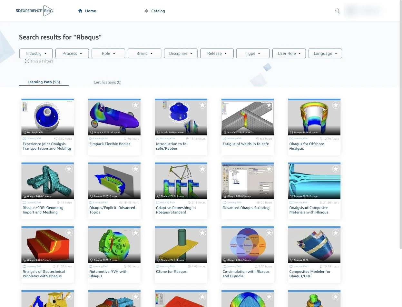Star the Introduction to fe-safe/Rubber card
Image resolution: width=402 pixels, height=307 pixels.
[x=202, y=105]
